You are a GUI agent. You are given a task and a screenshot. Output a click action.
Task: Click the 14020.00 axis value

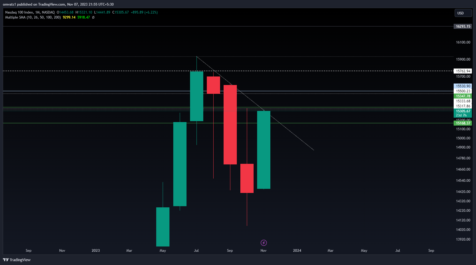pos(463,230)
